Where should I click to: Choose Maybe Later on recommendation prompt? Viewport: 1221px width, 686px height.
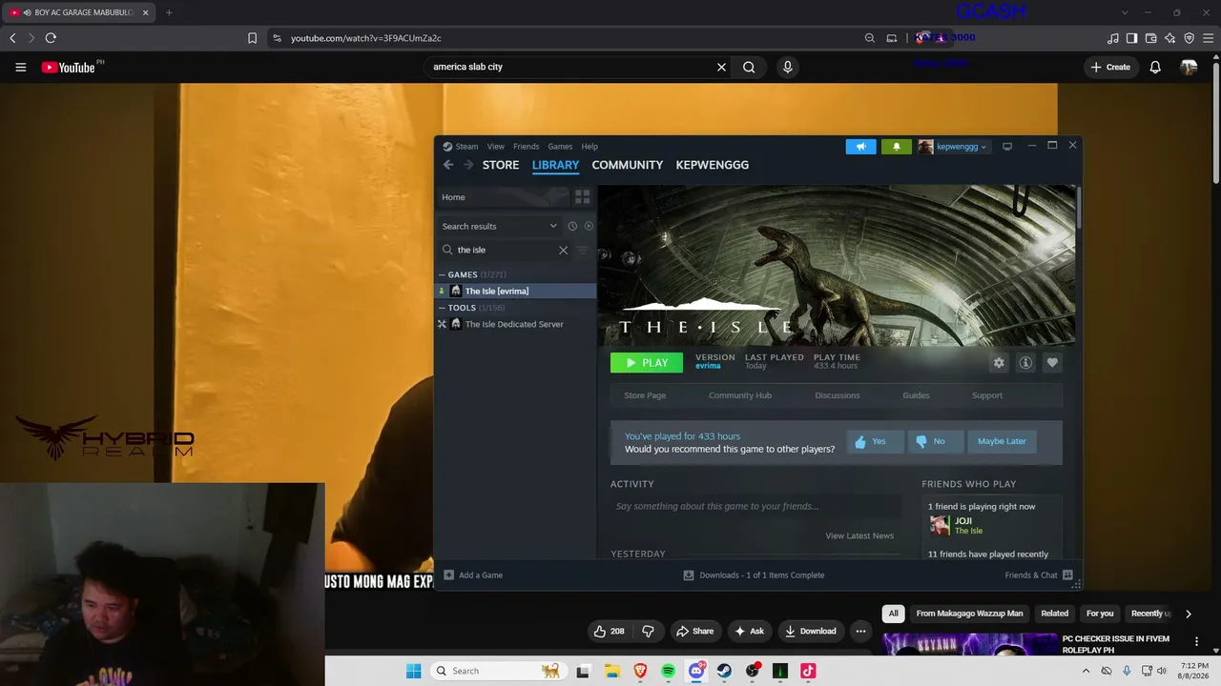[1002, 441]
